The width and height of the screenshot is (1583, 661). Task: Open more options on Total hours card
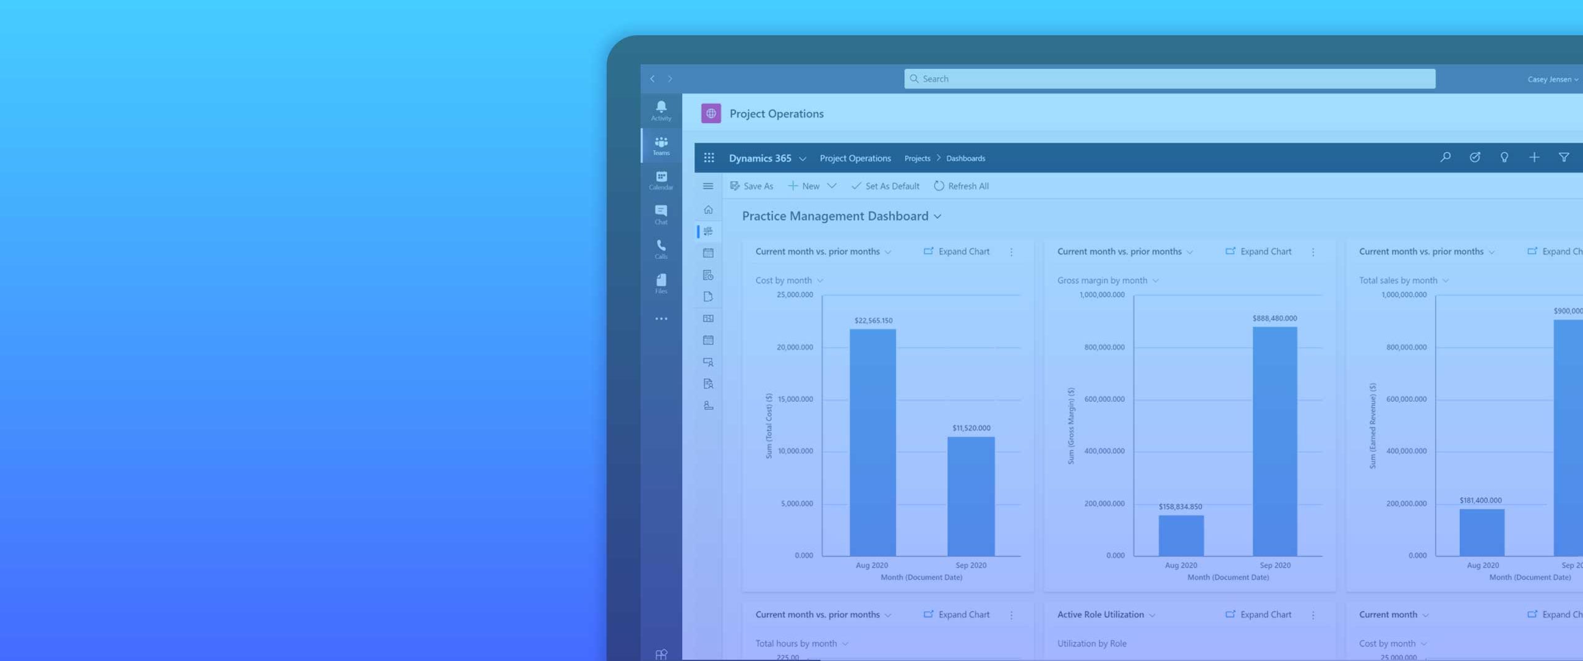pyautogui.click(x=1012, y=615)
